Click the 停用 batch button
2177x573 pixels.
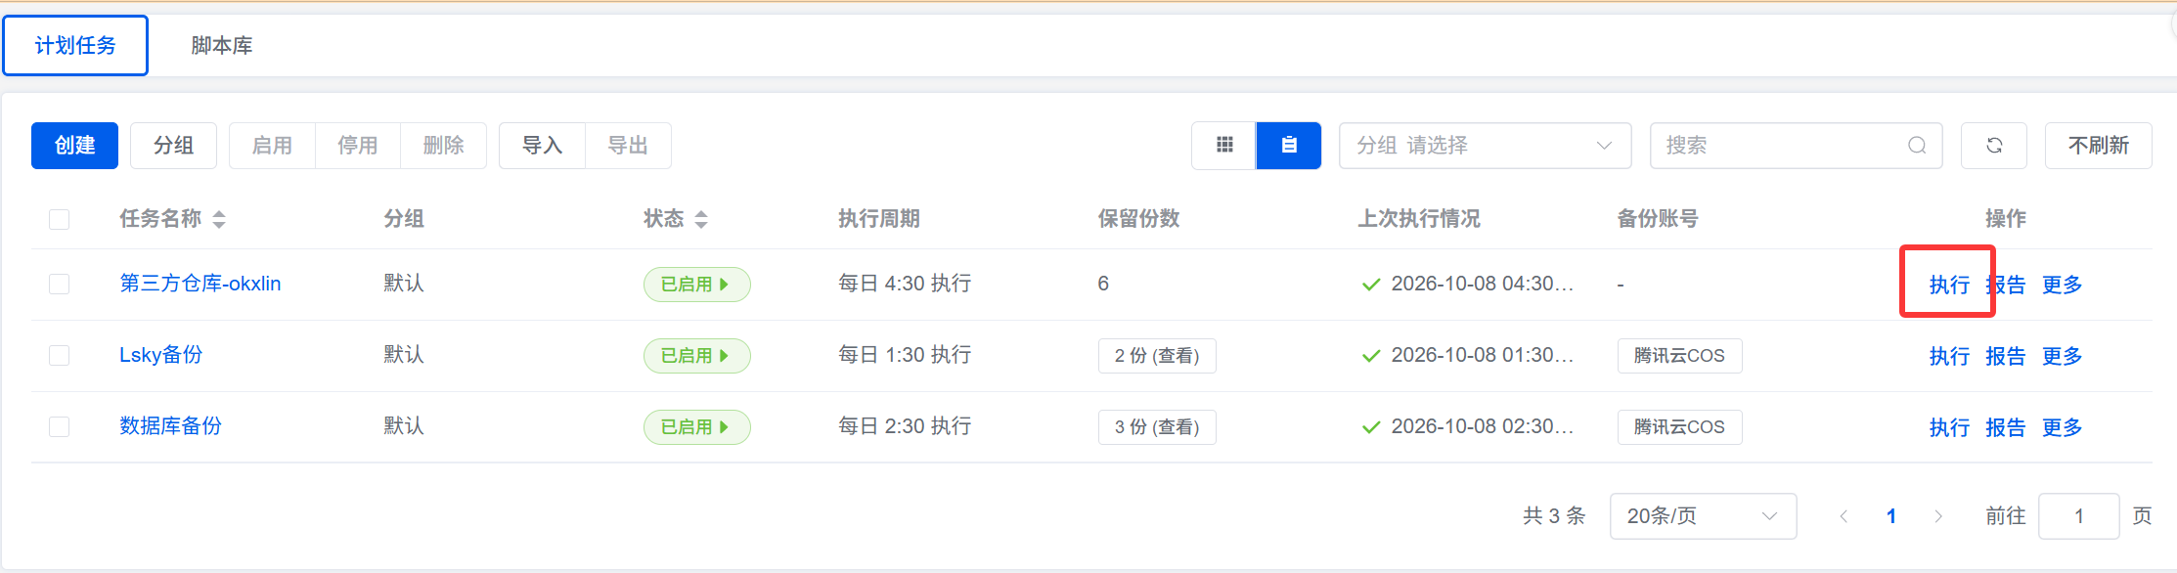click(x=358, y=146)
